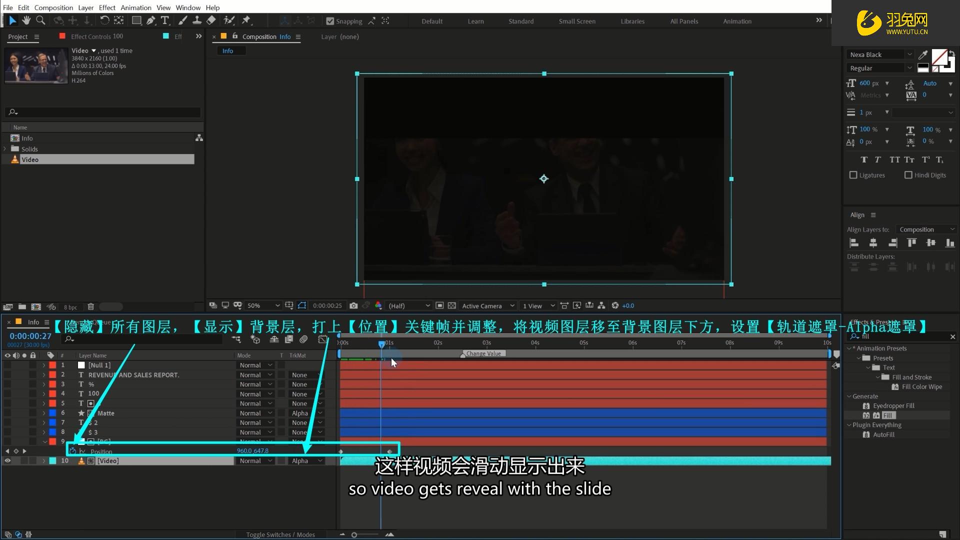960x540 pixels.
Task: Click the Position value 960.0,647.8
Action: coord(252,451)
